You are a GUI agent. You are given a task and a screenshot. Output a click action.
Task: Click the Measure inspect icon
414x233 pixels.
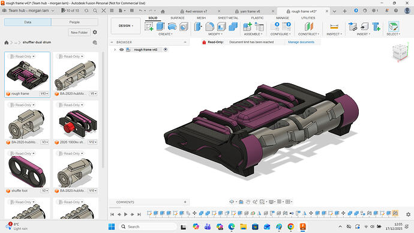coord(334,26)
